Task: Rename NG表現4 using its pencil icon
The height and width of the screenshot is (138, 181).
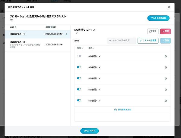Action: pyautogui.click(x=100, y=100)
